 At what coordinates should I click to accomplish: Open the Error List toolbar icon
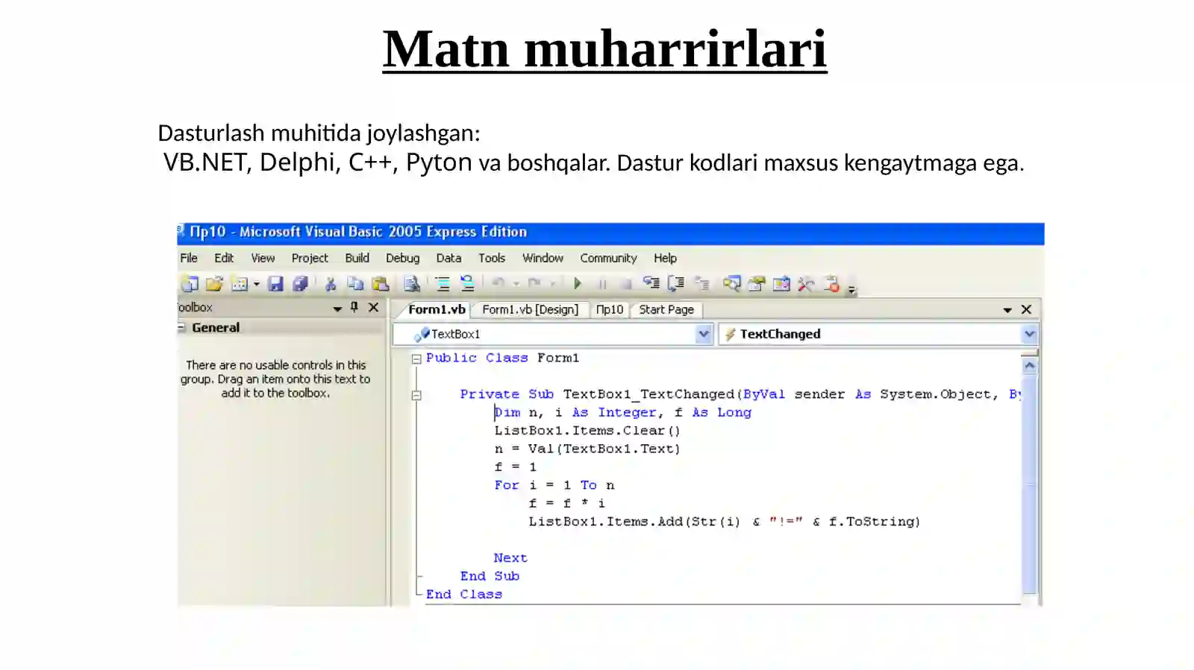point(831,284)
